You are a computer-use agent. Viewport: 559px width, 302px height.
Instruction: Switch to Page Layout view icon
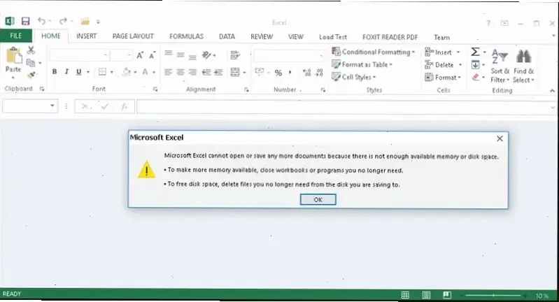click(426, 295)
